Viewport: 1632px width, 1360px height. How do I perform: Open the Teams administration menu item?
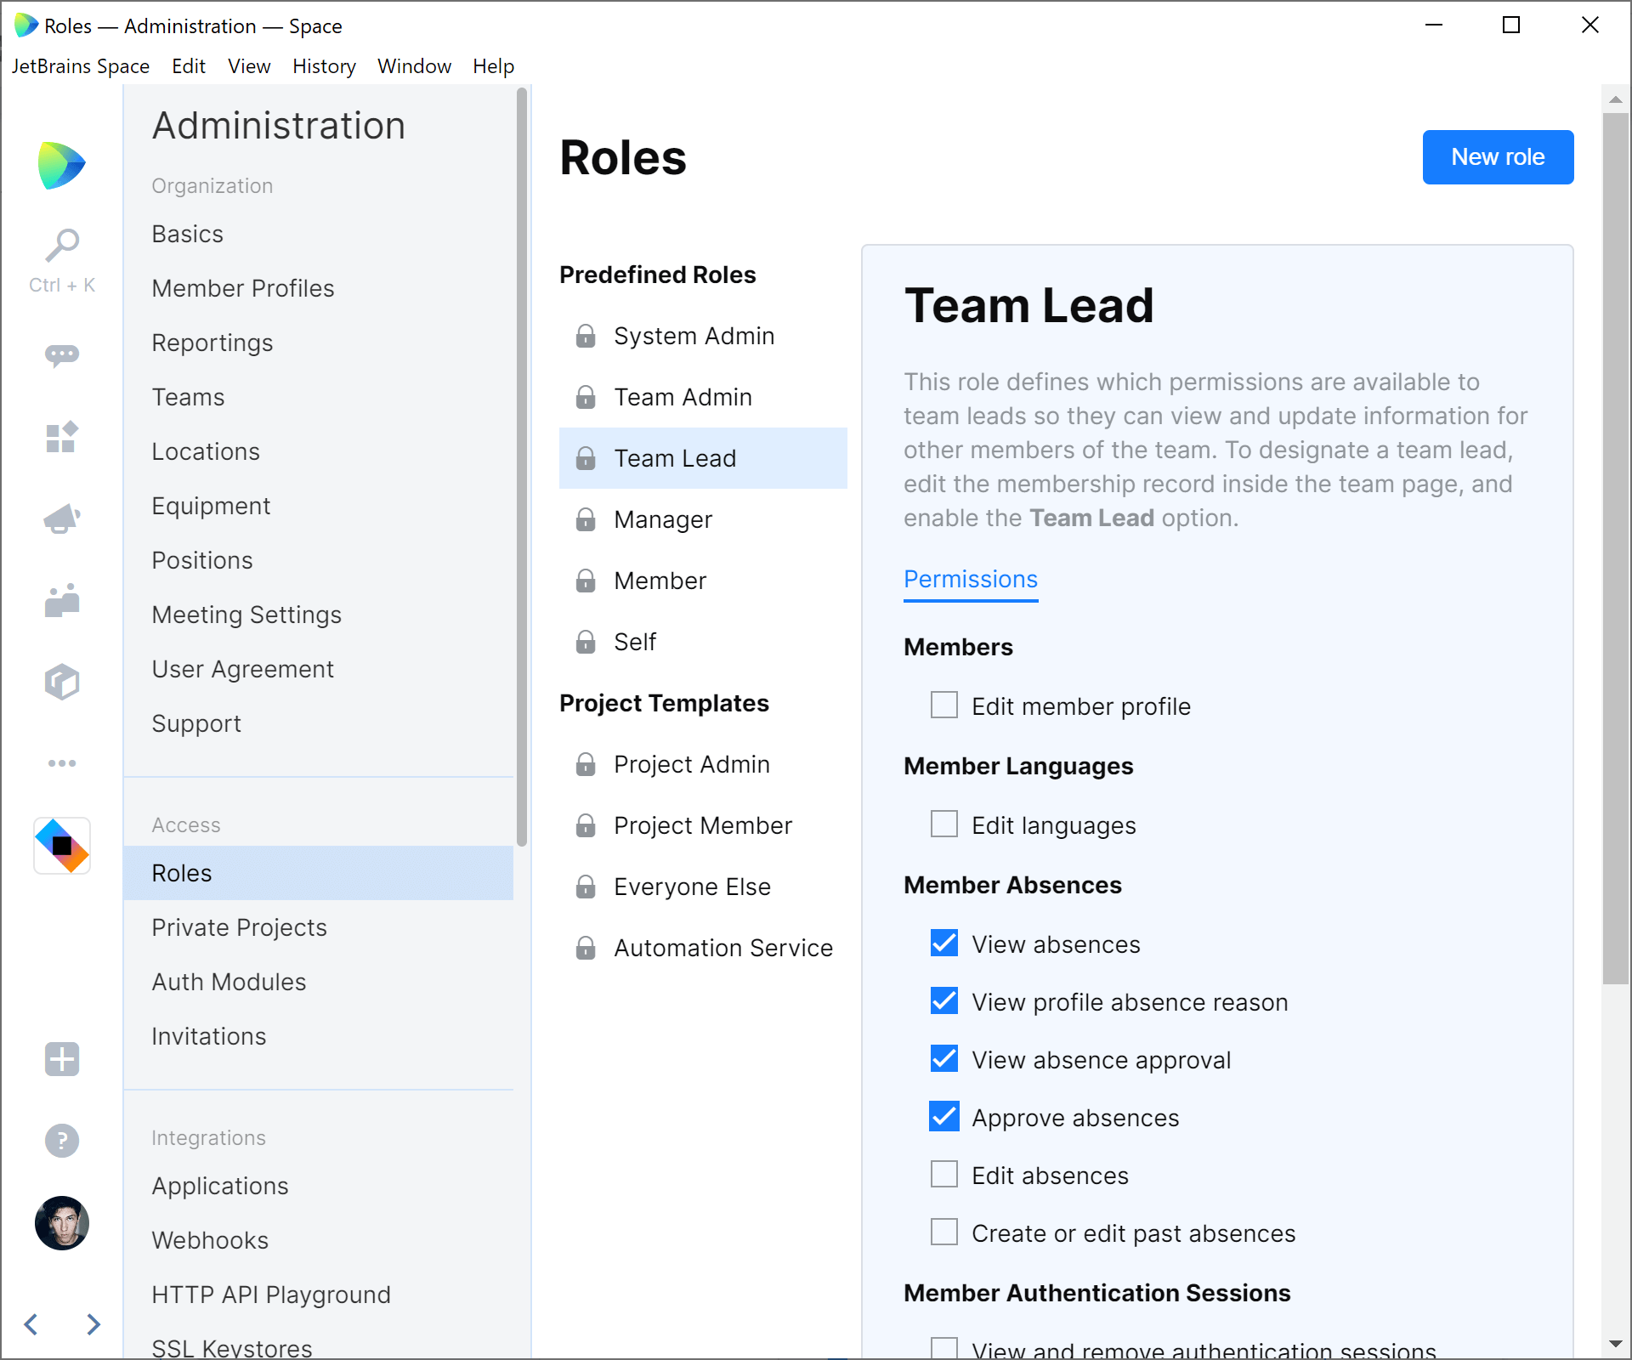(x=190, y=397)
